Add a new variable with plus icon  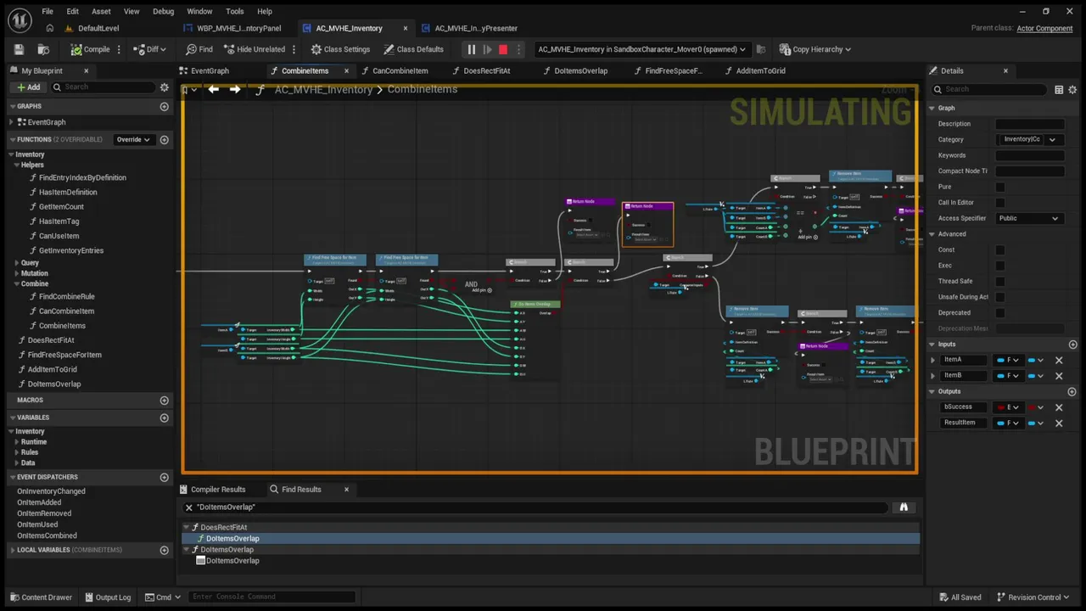click(x=165, y=417)
